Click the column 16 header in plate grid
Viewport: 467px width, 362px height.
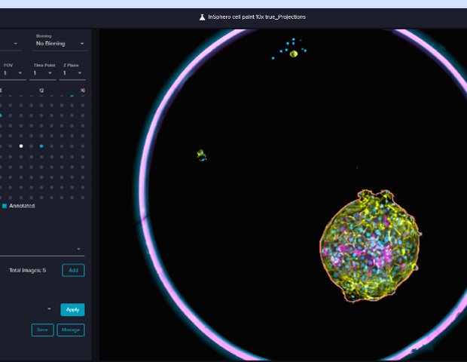83,90
